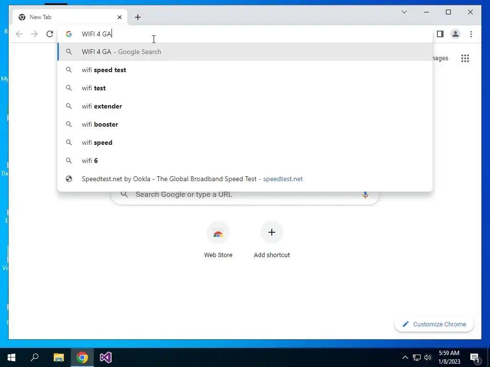Viewport: 490px width, 367px height.
Task: Show hidden system tray icons
Action: [x=405, y=357]
